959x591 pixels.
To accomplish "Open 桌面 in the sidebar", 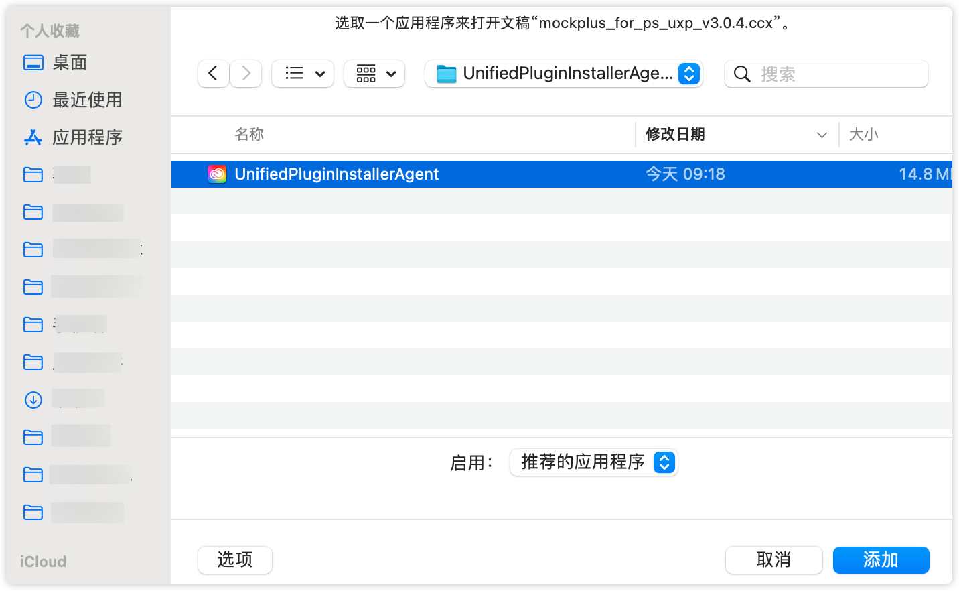I will pos(70,63).
